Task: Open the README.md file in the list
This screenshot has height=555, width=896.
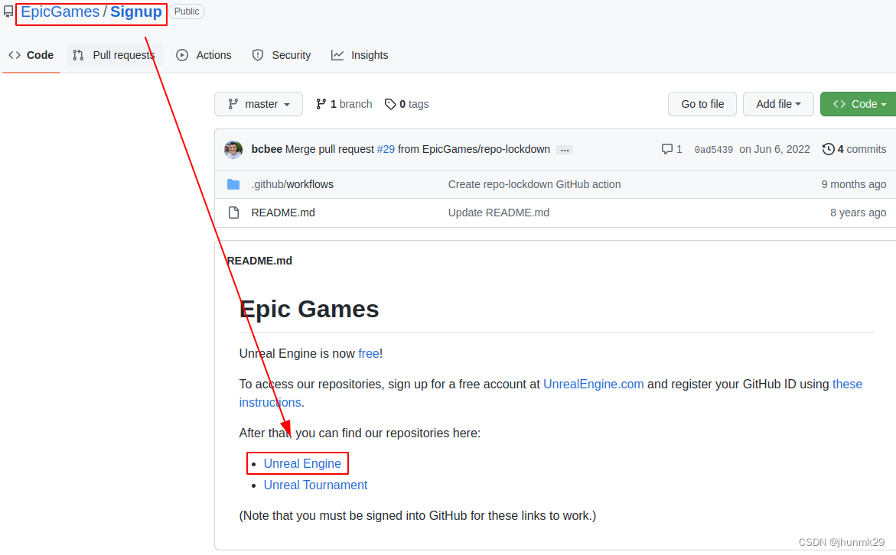Action: click(x=283, y=213)
